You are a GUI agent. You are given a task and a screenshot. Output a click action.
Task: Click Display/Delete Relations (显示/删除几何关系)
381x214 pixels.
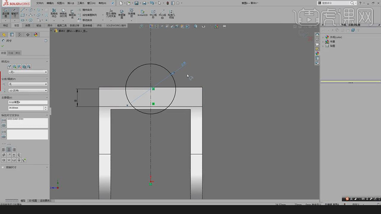[111, 13]
